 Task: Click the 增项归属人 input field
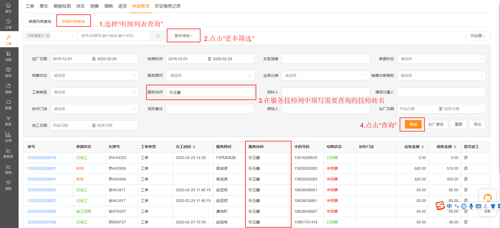point(441,92)
